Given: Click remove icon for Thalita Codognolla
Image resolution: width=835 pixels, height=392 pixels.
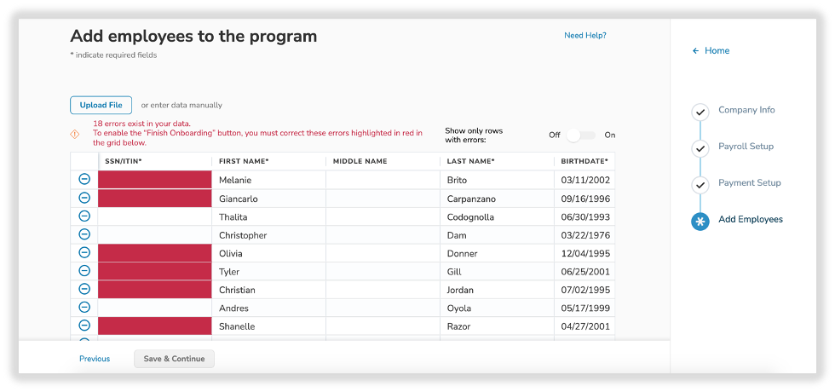Looking at the screenshot, I should pyautogui.click(x=84, y=216).
